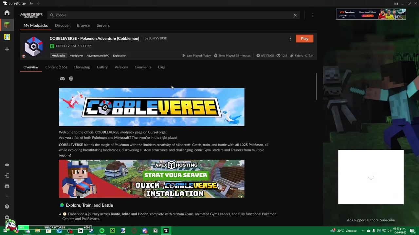Open the Discord icon in the left sidebar
Screen dimensions: 419x235
click(7, 186)
